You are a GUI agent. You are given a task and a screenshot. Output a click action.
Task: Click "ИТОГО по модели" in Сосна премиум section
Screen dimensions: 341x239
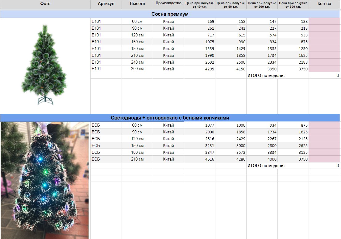[266, 75]
